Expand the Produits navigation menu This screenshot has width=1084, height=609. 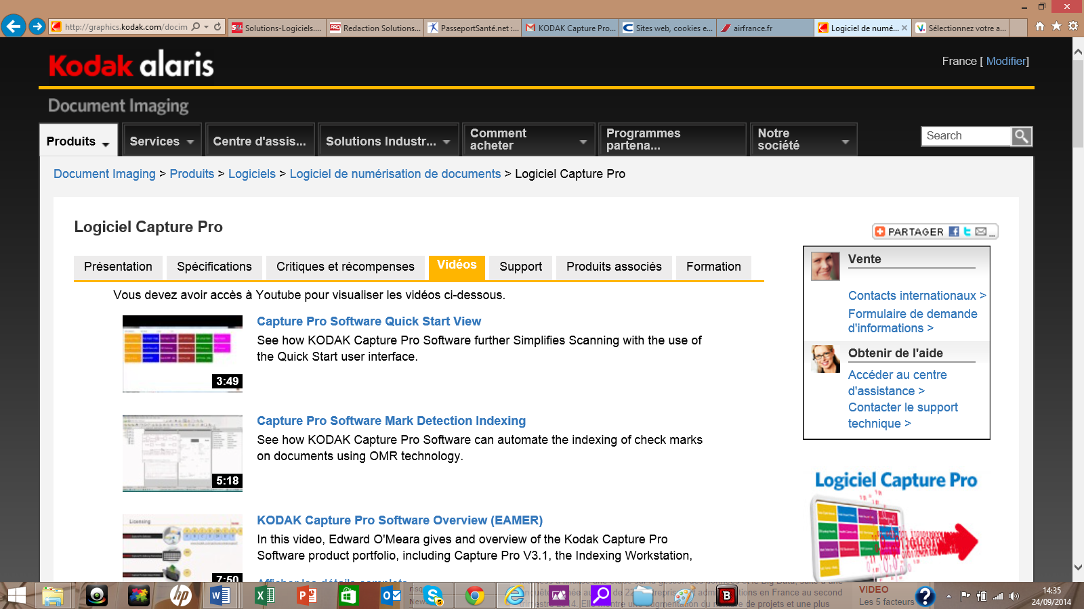(78, 141)
